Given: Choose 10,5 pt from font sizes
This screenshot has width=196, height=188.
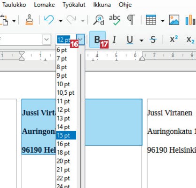Looking at the screenshot, I should pos(66,93).
